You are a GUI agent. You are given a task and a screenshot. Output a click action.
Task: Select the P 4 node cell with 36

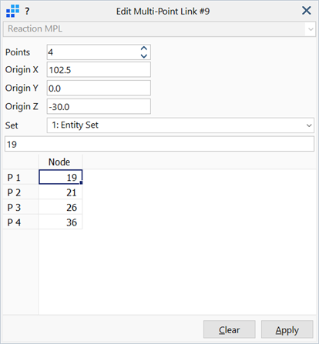[x=60, y=222]
